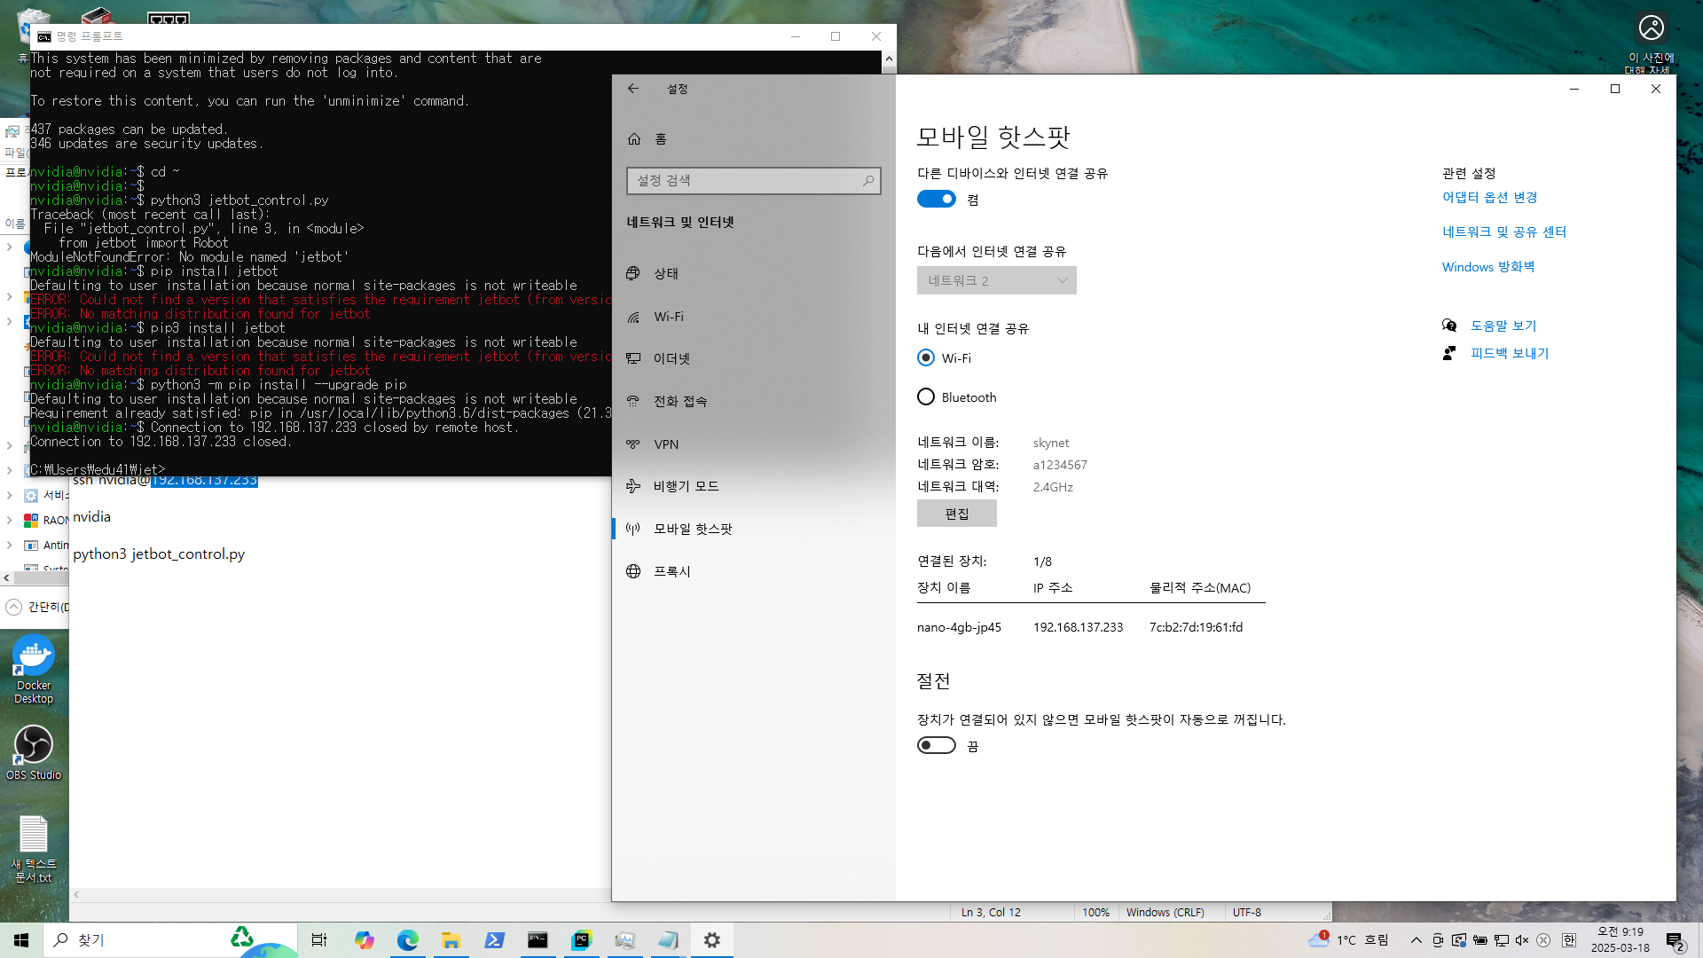Click the VPN icon in sidebar
This screenshot has width=1703, height=958.
[x=633, y=444]
